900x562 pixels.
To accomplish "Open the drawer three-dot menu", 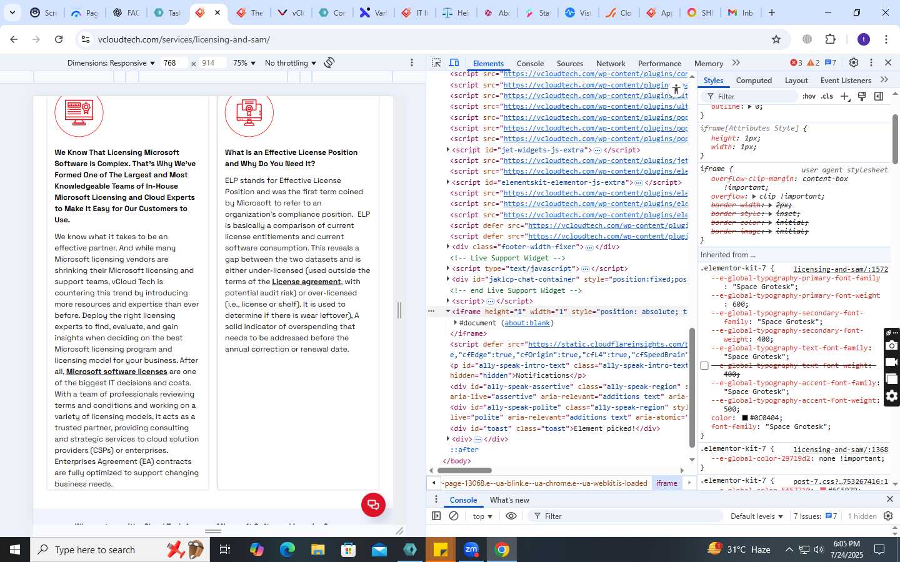I will [436, 499].
